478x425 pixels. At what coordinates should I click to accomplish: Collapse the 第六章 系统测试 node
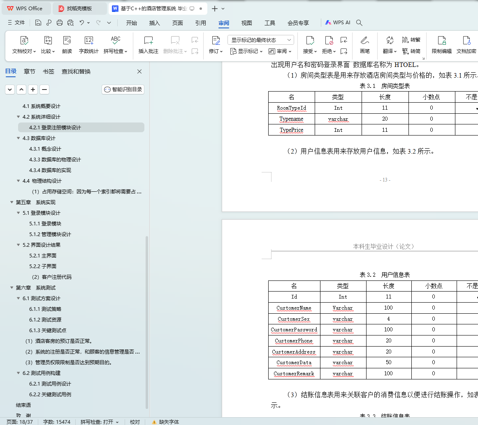pos(12,287)
